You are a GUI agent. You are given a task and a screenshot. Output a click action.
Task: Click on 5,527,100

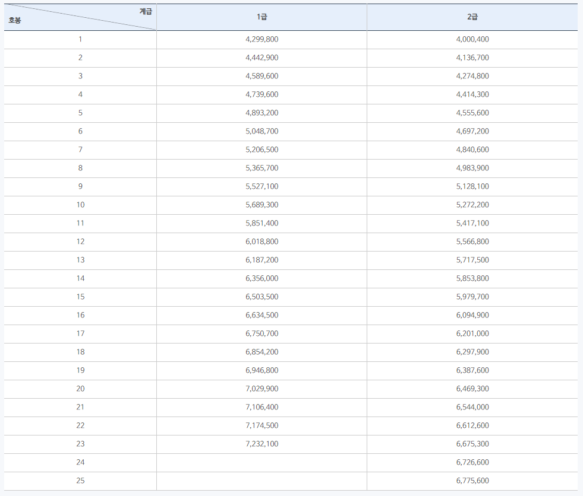[261, 186]
